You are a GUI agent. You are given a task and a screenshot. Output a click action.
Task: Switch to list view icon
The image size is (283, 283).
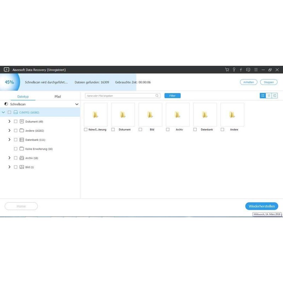click(269, 96)
